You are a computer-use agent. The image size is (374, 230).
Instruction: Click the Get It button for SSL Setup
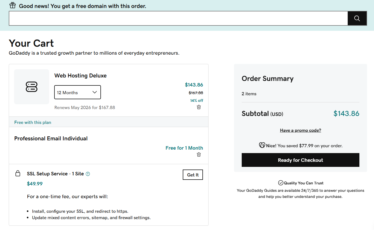[193, 175]
